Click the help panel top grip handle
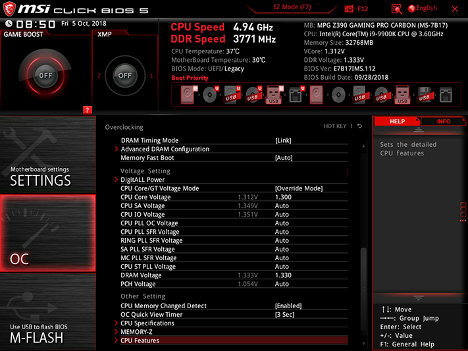This screenshot has width=468, height=351. [419, 130]
